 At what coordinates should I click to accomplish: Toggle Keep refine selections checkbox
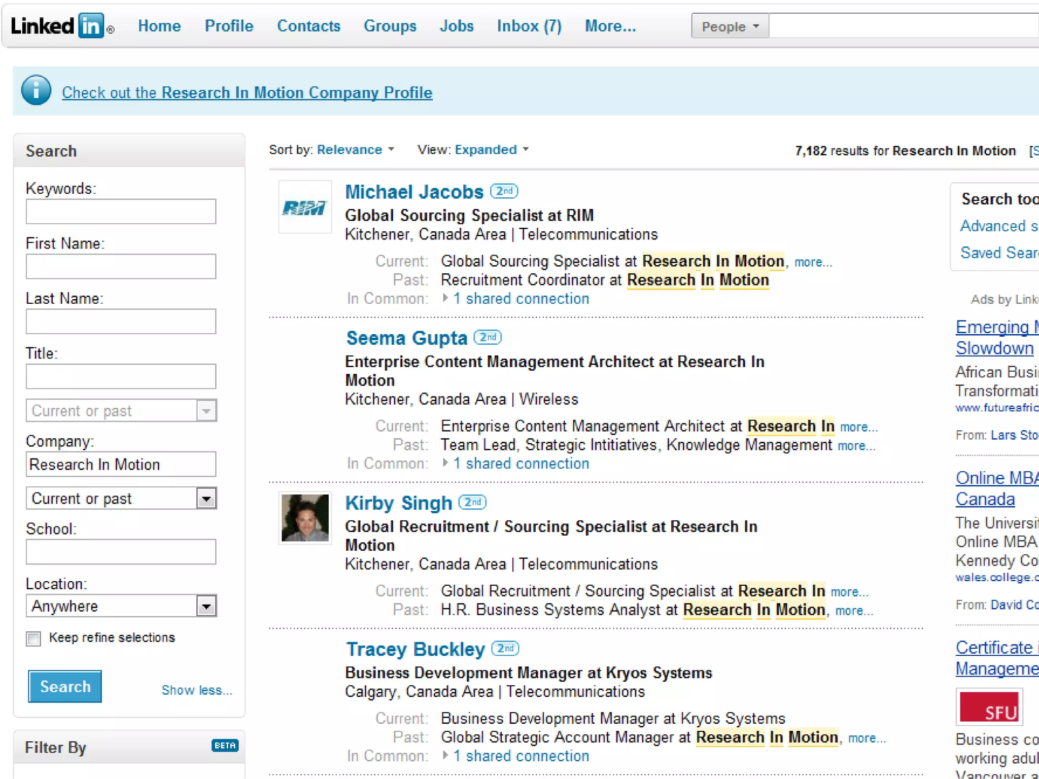(x=33, y=639)
